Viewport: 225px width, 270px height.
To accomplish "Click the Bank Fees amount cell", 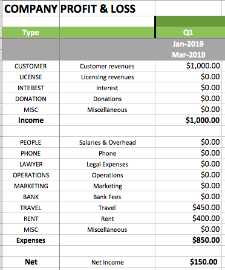I will (x=188, y=197).
